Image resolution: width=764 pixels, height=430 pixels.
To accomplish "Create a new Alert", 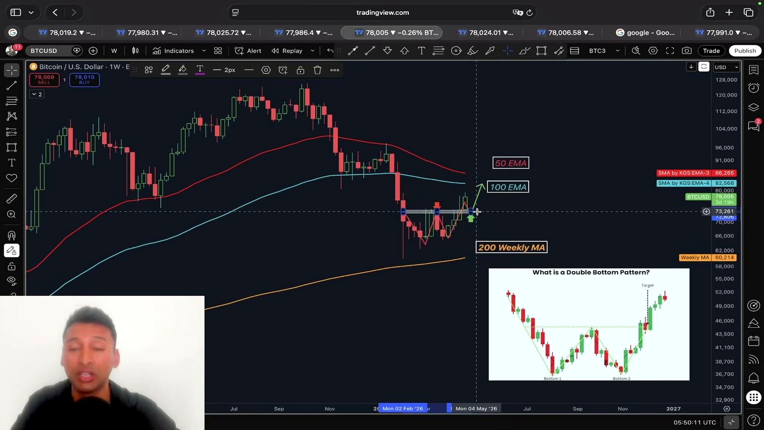I will pyautogui.click(x=248, y=51).
